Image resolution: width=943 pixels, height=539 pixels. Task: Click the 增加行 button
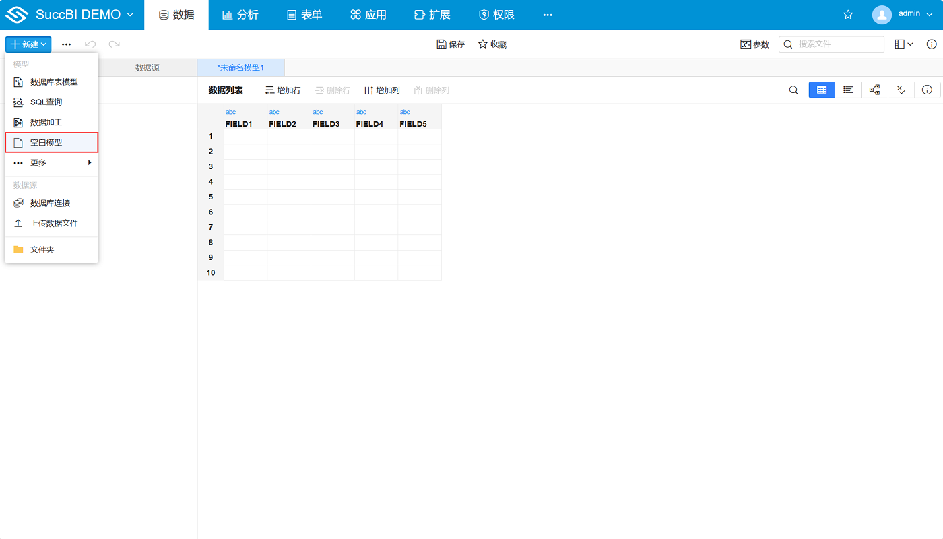click(x=283, y=90)
